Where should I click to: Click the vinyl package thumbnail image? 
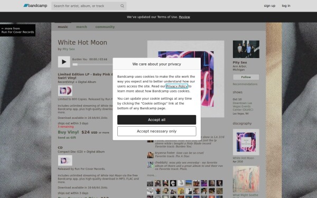(x=65, y=91)
